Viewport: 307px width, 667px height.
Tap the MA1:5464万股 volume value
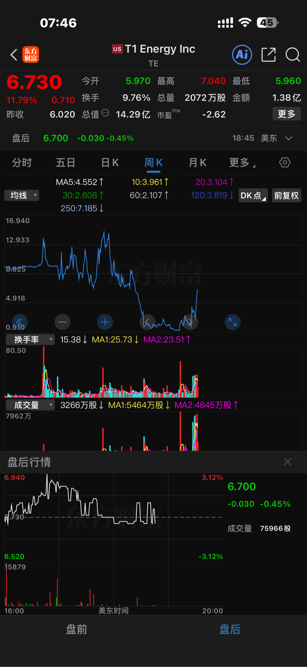(x=140, y=405)
